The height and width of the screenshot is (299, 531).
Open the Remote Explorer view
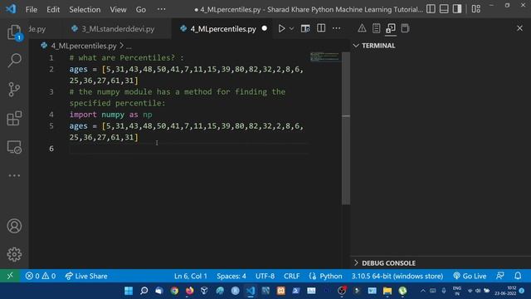click(x=14, y=147)
